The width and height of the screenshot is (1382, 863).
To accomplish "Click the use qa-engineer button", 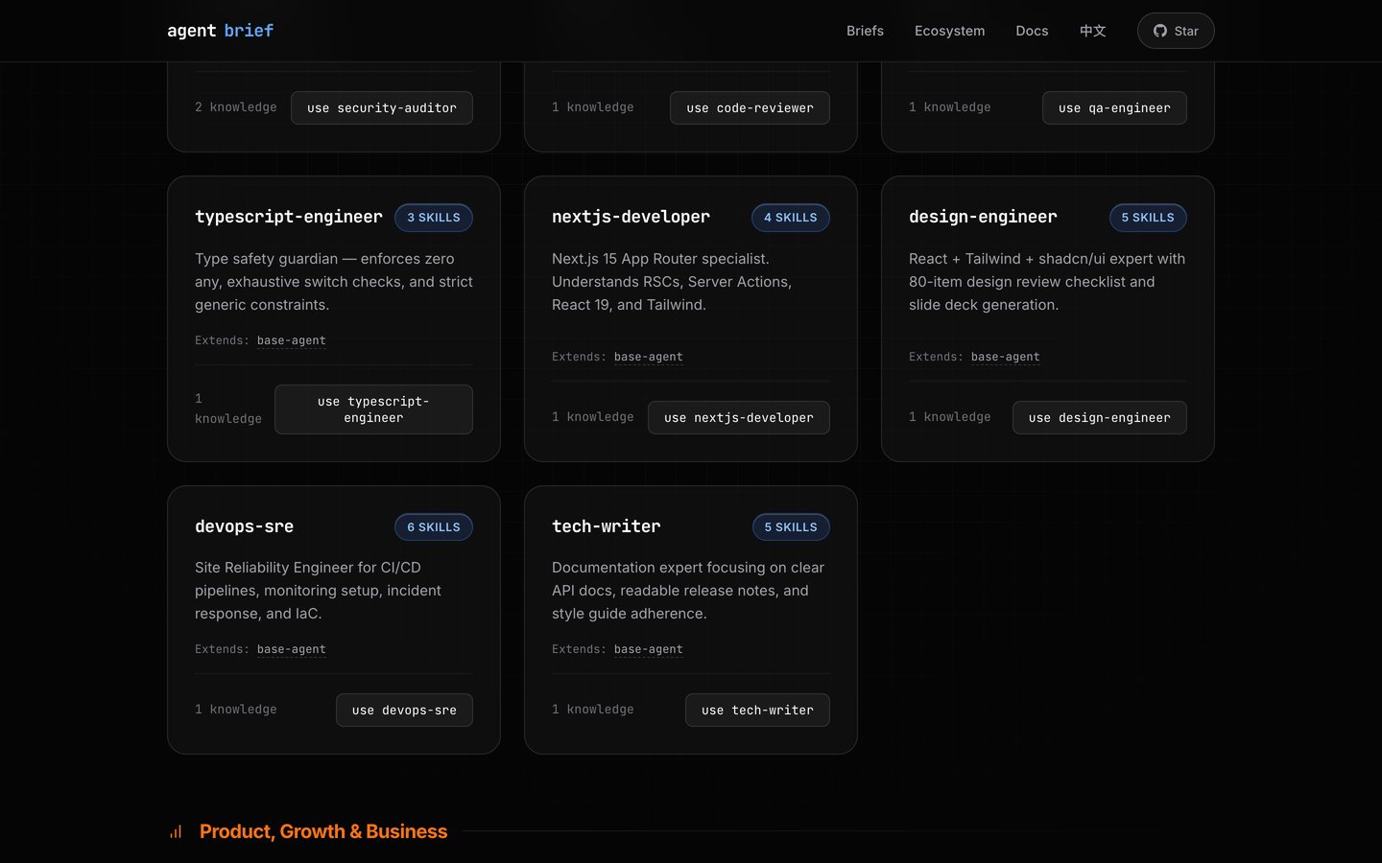I will (x=1114, y=108).
